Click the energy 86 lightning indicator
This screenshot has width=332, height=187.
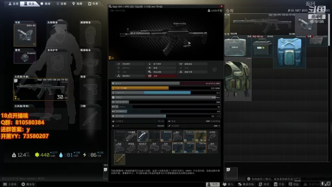click(93, 155)
